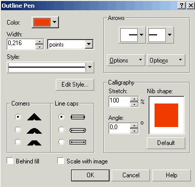Image resolution: width=195 pixels, height=187 pixels.
Task: Open the left arrow Options menu
Action: pos(126,60)
